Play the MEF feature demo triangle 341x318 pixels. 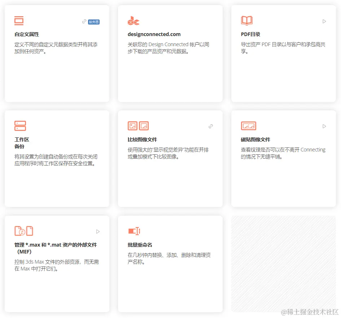[x=97, y=231]
